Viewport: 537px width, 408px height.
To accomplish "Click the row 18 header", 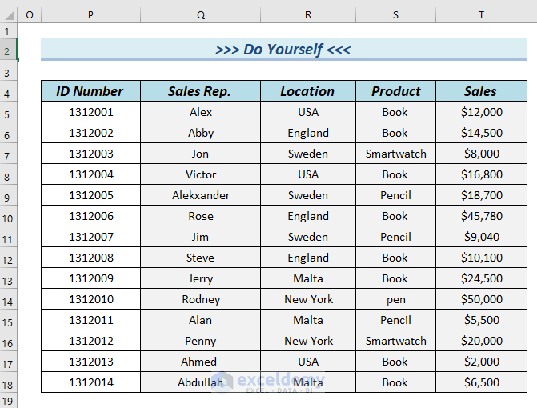I will pos(7,384).
